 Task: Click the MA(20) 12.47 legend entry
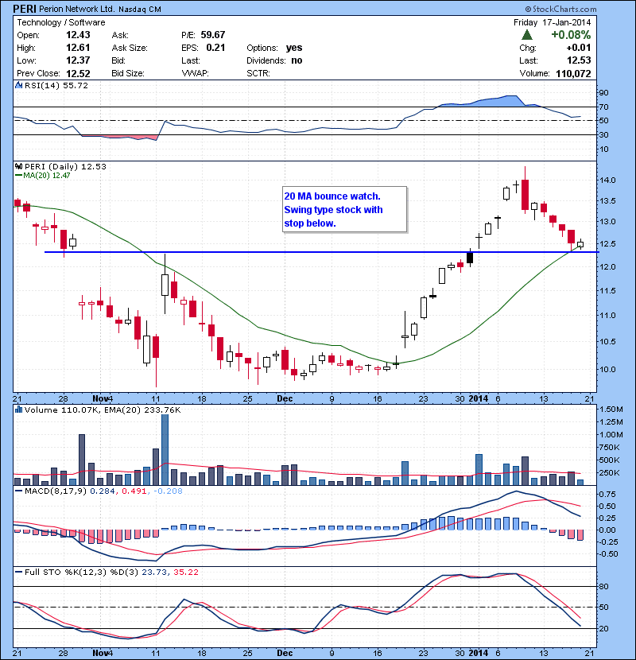pos(42,176)
